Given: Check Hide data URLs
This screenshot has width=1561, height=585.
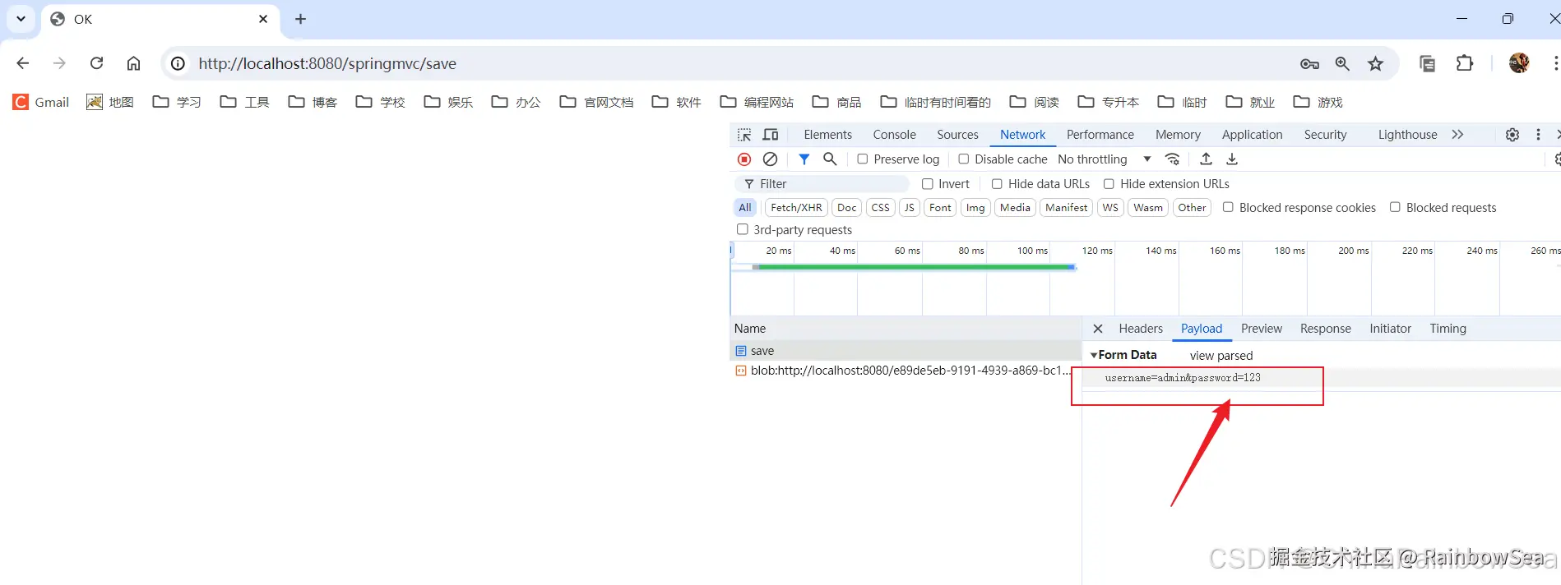Looking at the screenshot, I should click(x=997, y=184).
